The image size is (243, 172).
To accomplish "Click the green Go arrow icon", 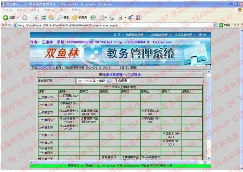I will click(221, 25).
